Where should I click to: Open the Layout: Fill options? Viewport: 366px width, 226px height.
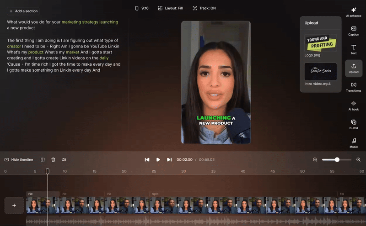170,8
